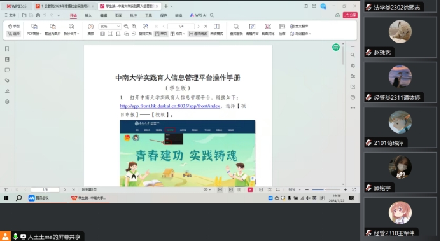Image resolution: width=441 pixels, height=241 pixels.
Task: Toggle 单页 single page view
Action: [161, 34]
